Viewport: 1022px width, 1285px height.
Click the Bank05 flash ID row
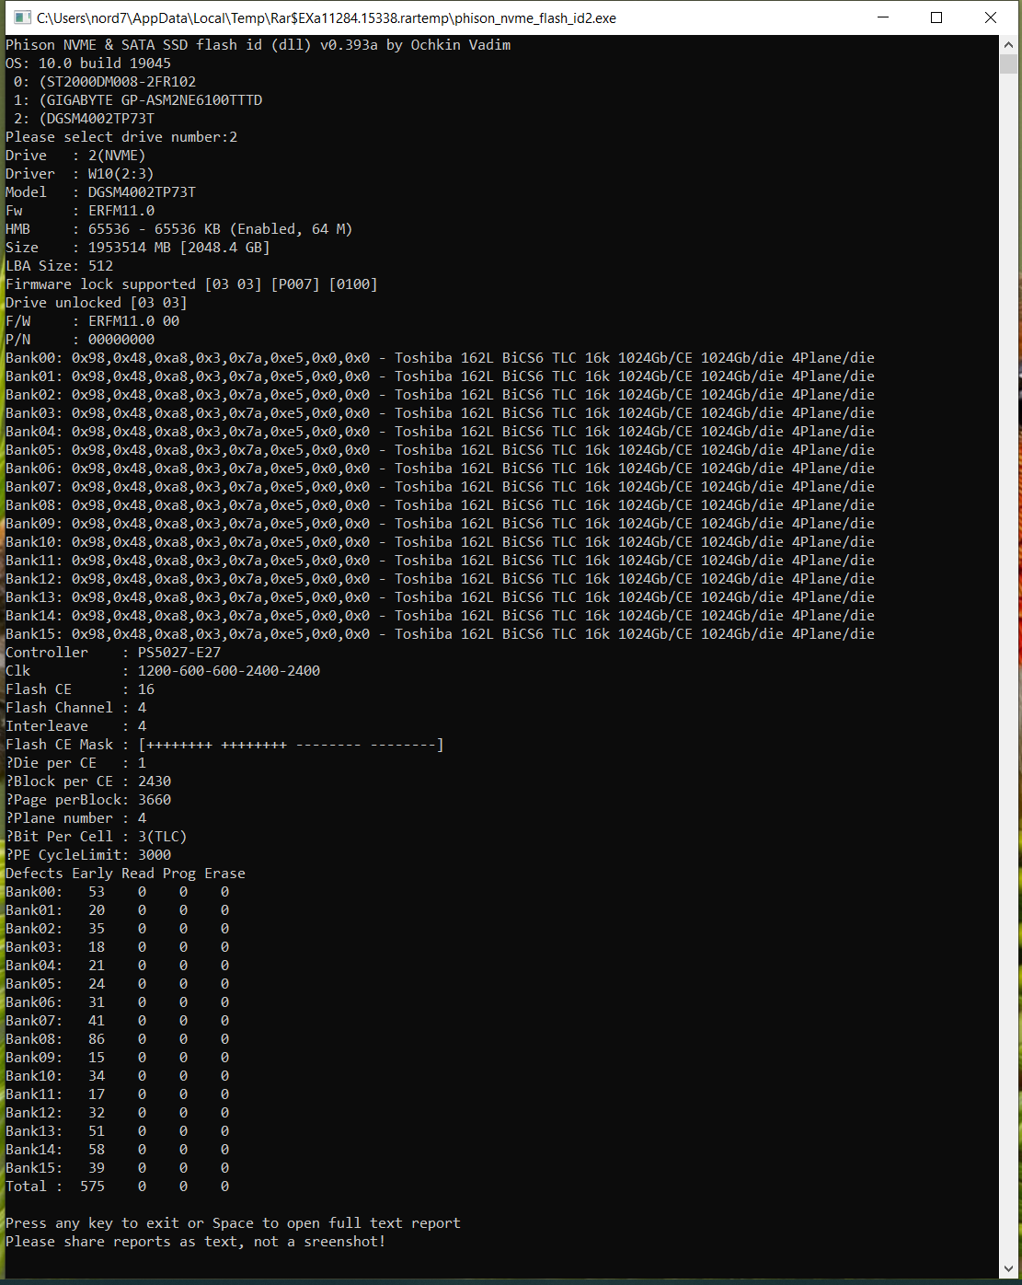[440, 450]
